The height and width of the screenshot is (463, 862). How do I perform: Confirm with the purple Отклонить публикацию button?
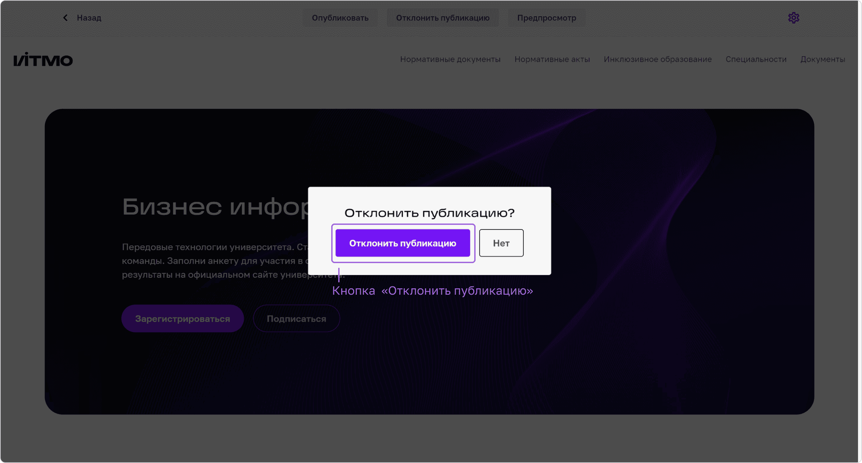point(402,243)
